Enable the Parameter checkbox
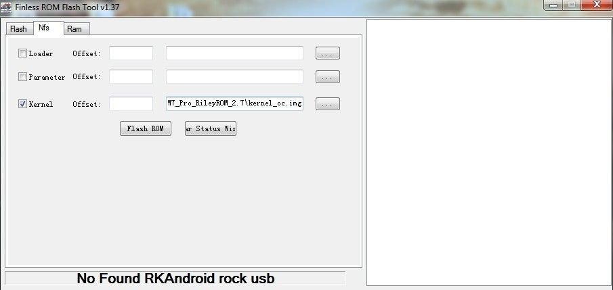 [x=22, y=77]
